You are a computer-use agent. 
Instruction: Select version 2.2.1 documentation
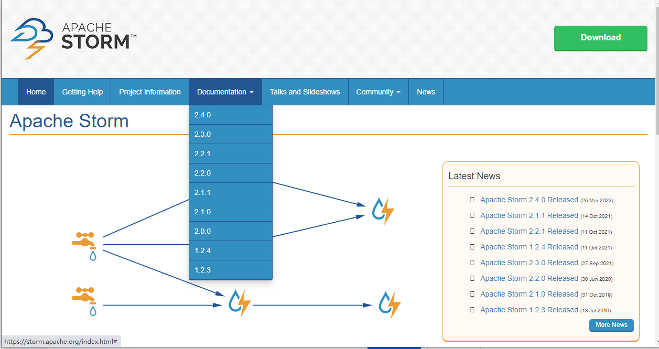click(231, 154)
